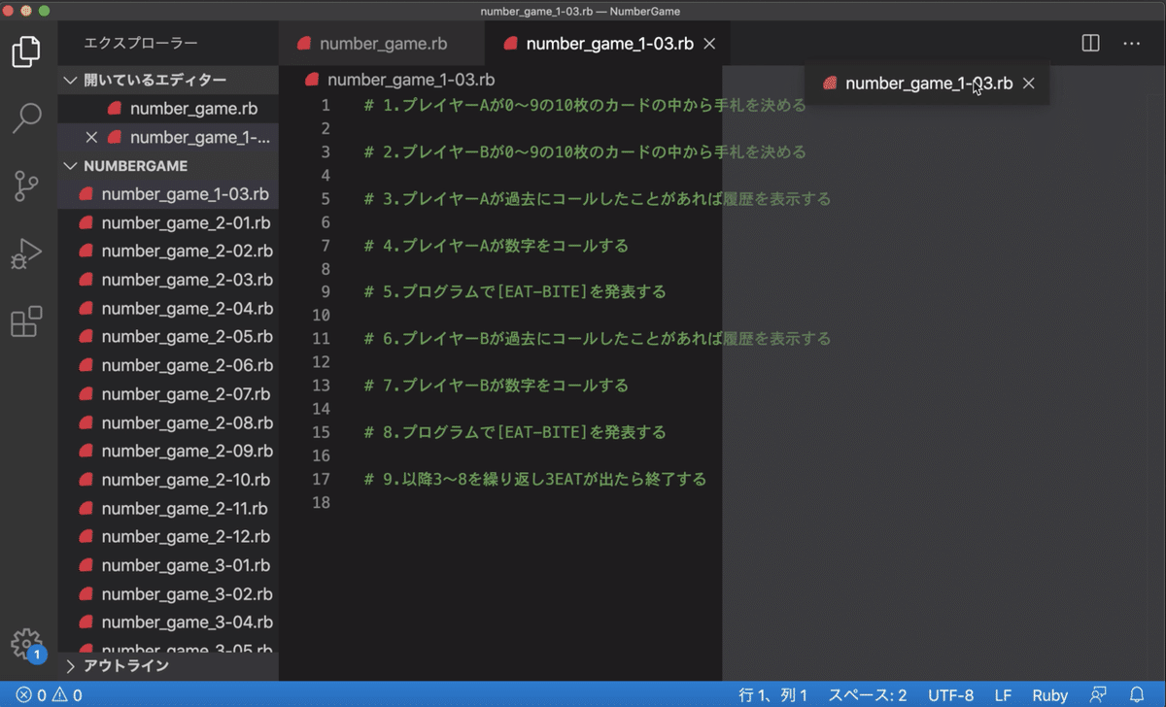Open the editor More Actions ellipsis menu
The height and width of the screenshot is (707, 1166).
[1132, 44]
